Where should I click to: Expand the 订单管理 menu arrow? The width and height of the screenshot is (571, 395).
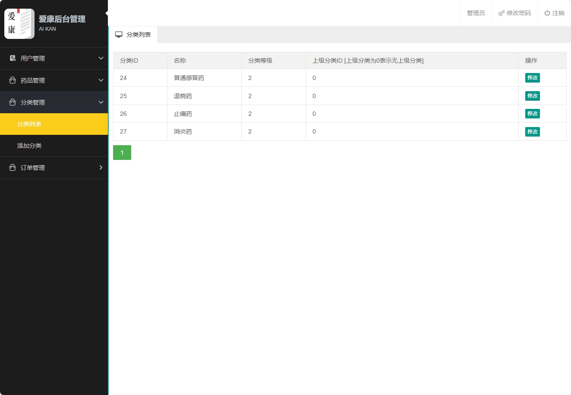[101, 168]
